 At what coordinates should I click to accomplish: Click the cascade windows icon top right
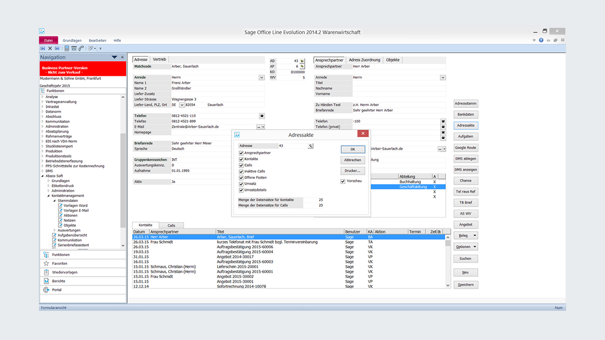pyautogui.click(x=555, y=40)
